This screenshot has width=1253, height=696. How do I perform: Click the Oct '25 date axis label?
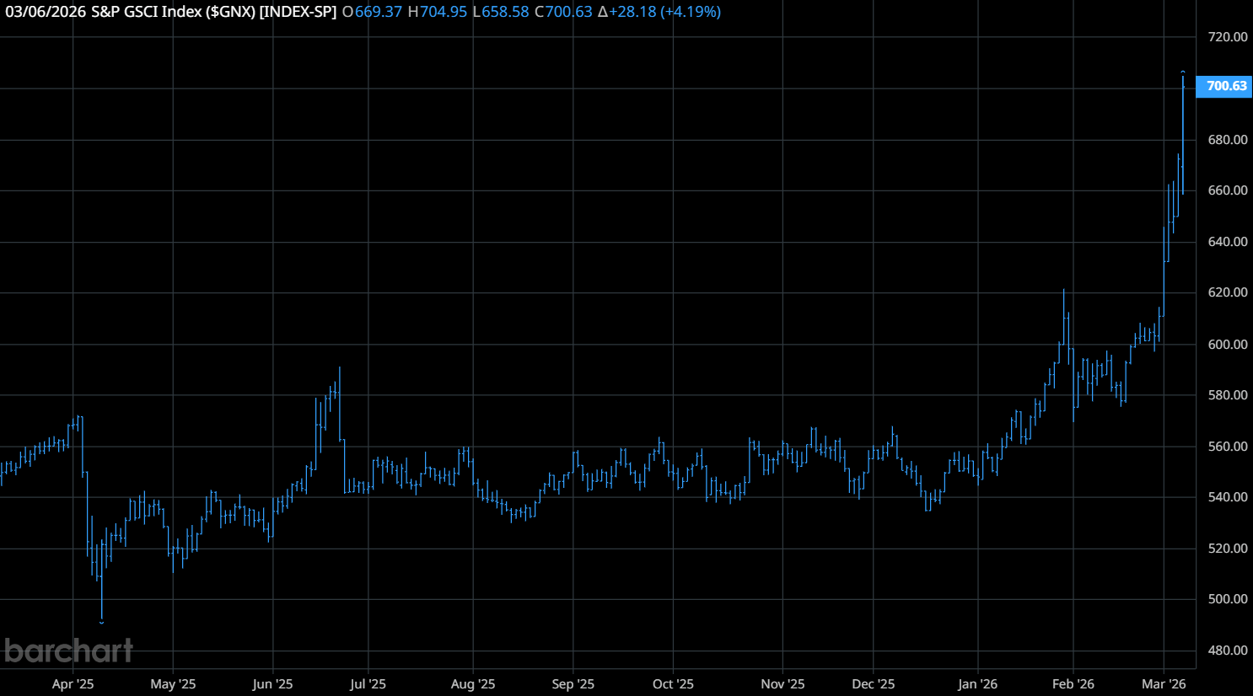tap(674, 684)
